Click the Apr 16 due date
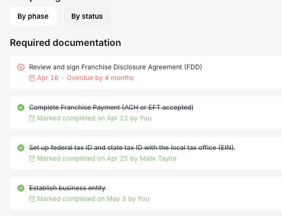Image resolution: width=282 pixels, height=216 pixels. click(x=47, y=78)
